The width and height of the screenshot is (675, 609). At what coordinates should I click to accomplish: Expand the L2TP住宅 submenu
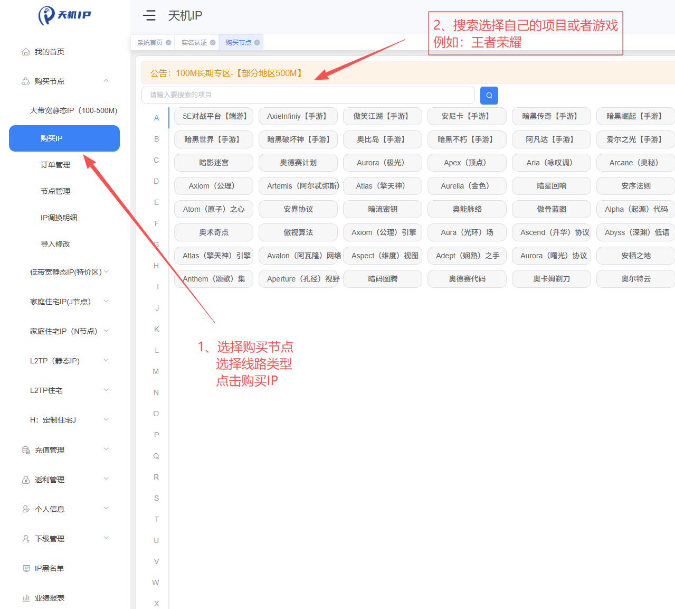click(106, 390)
